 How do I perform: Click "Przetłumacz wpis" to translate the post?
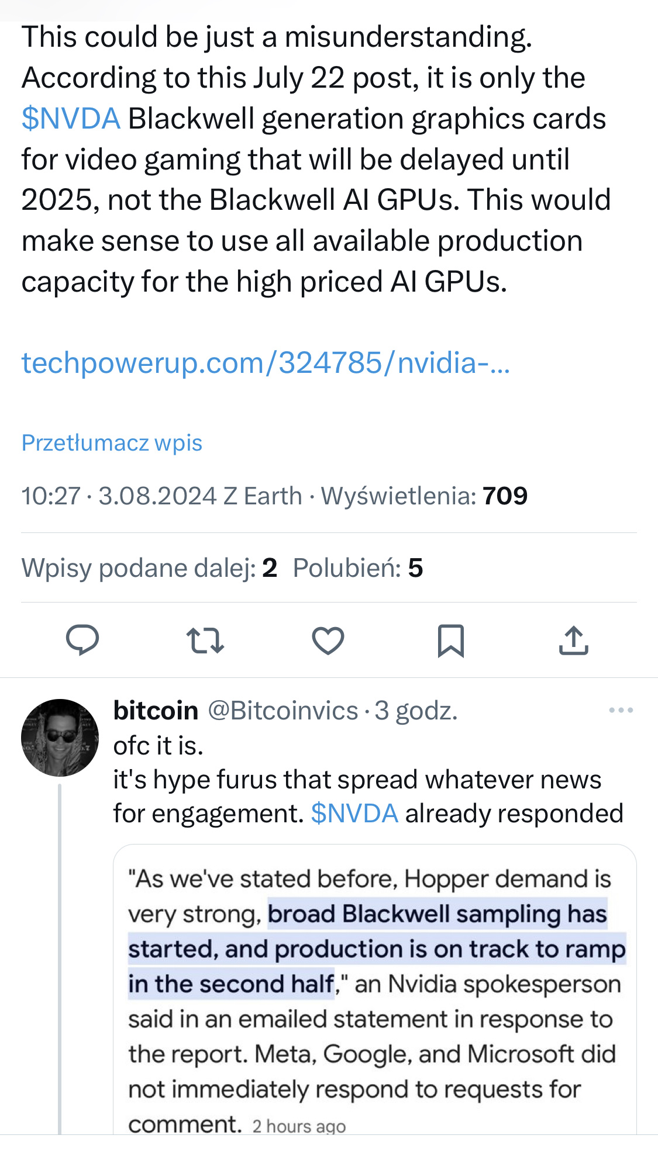click(x=112, y=443)
